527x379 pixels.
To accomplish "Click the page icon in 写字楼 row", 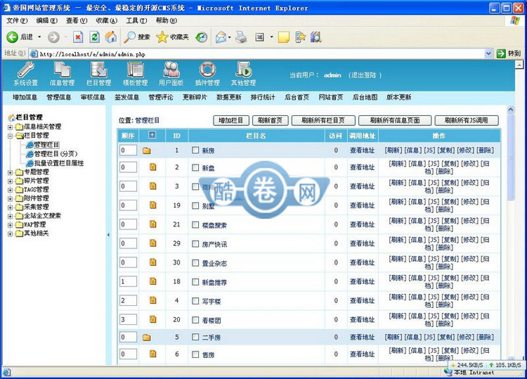I will point(153,300).
